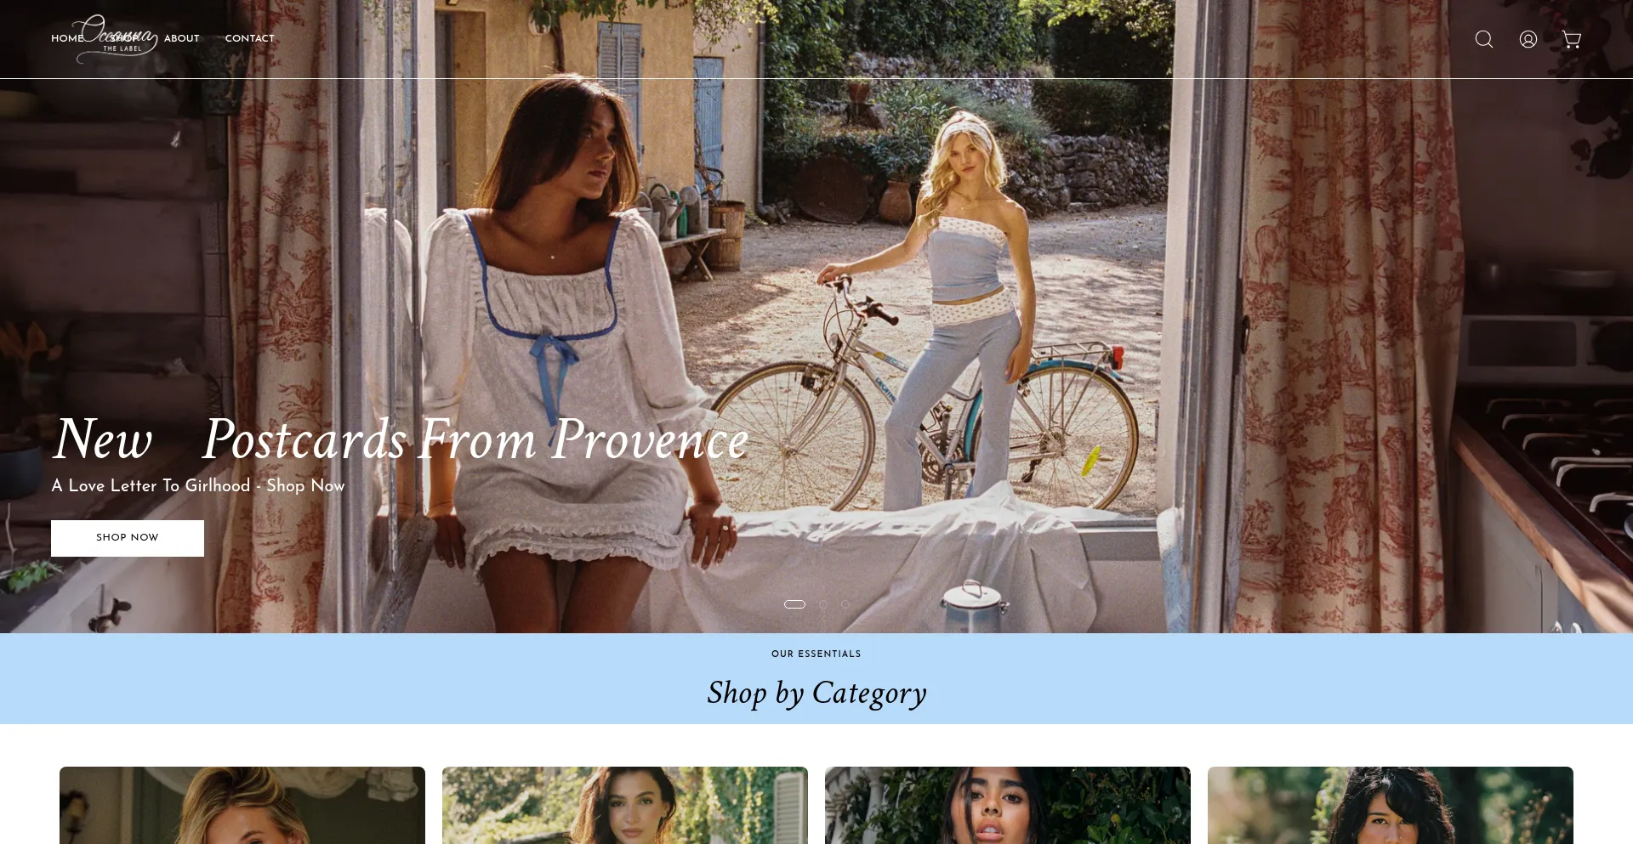1633x844 pixels.
Task: Open the search magnifier icon
Action: pos(1483,39)
